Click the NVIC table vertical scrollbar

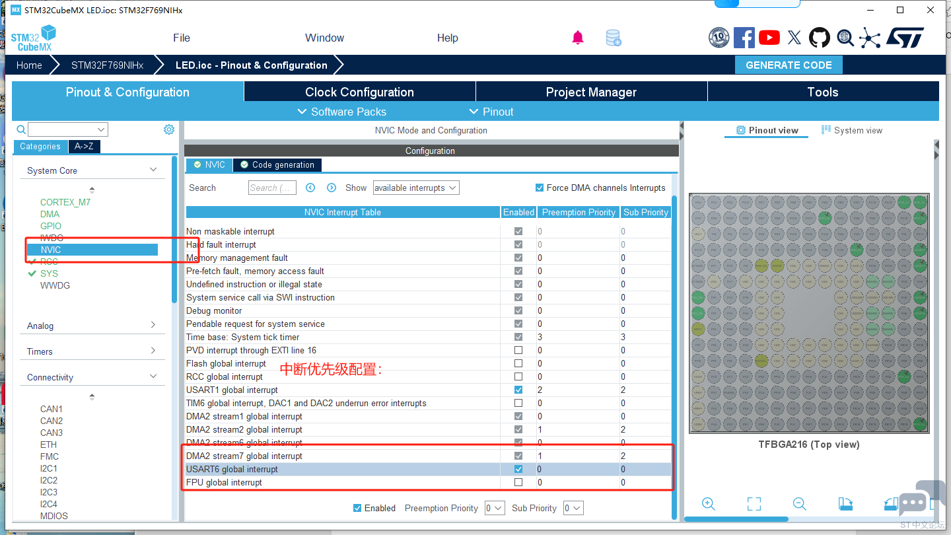(674, 357)
